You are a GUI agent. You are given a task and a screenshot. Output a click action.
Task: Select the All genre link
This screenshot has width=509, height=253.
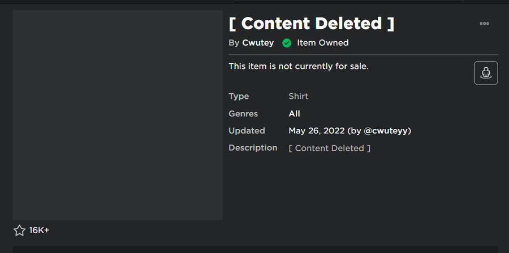coord(294,114)
